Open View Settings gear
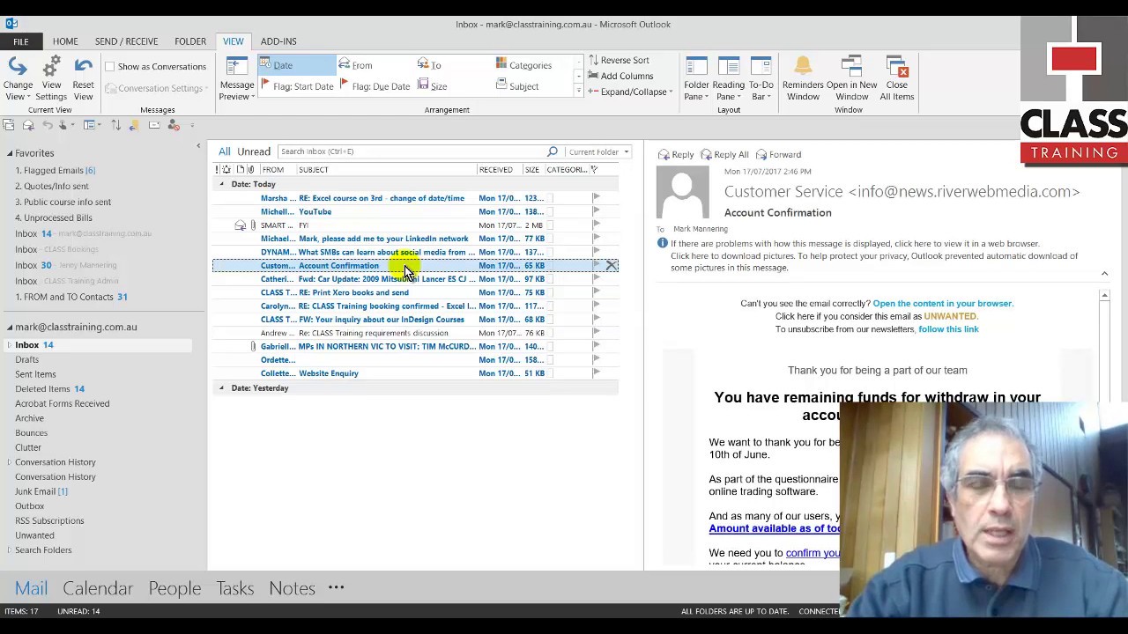 click(x=51, y=79)
